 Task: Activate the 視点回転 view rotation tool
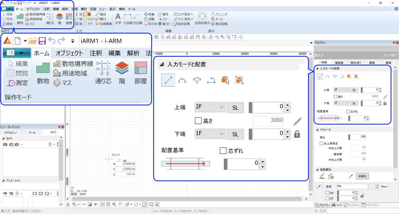(219, 24)
